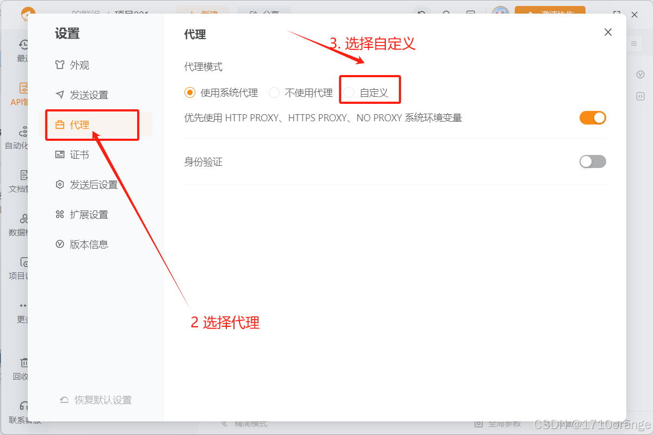Open API管理 in the left sidebar
This screenshot has width=653, height=435.
point(20,94)
